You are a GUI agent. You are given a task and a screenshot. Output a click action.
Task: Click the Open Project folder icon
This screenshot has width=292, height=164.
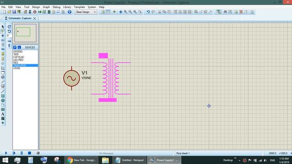[9, 12]
